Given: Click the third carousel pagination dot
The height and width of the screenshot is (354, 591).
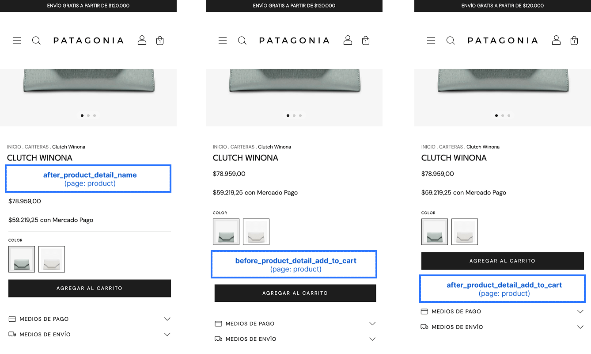Looking at the screenshot, I should click(x=95, y=115).
